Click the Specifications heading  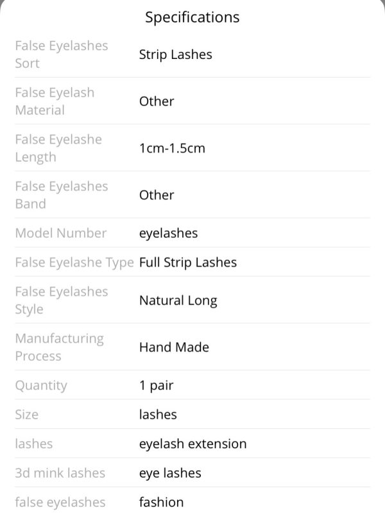[x=193, y=17]
